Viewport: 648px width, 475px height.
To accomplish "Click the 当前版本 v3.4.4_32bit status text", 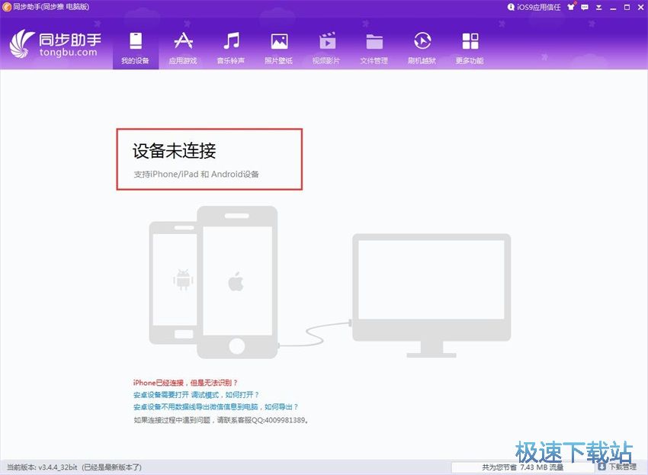I will click(x=74, y=467).
